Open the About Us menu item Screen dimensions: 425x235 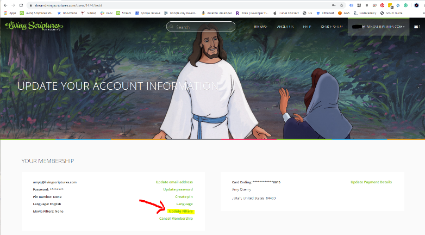[x=285, y=26]
